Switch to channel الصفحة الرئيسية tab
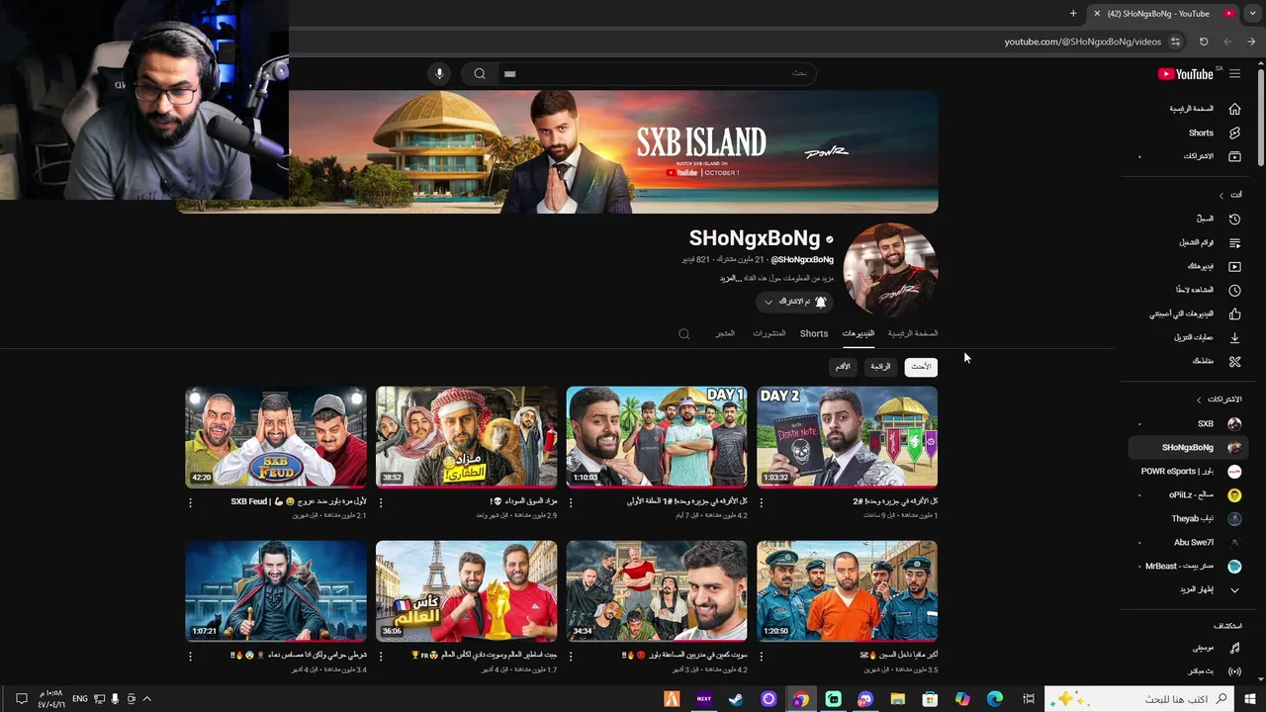1266x712 pixels. click(x=913, y=334)
